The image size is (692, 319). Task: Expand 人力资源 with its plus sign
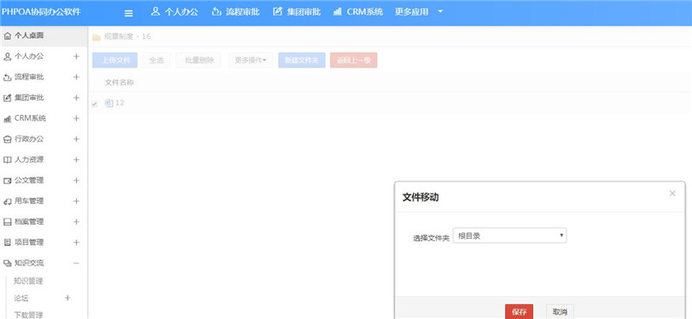coord(76,160)
